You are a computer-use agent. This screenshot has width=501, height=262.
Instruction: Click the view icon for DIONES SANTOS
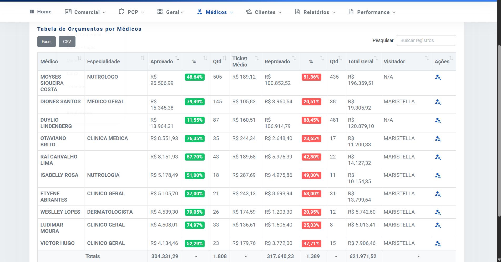[x=438, y=102]
